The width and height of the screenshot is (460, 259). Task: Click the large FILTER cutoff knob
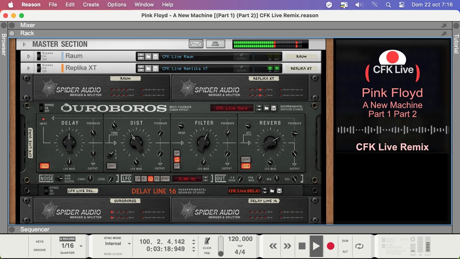pos(203,143)
